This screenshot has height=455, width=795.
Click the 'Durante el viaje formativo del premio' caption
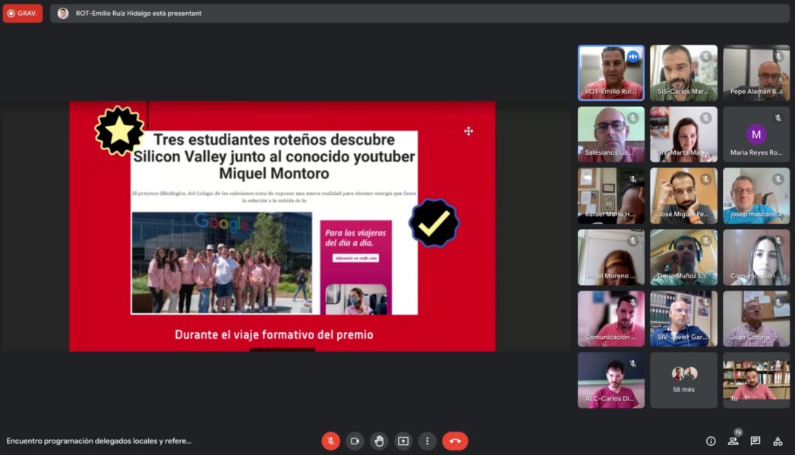[274, 334]
